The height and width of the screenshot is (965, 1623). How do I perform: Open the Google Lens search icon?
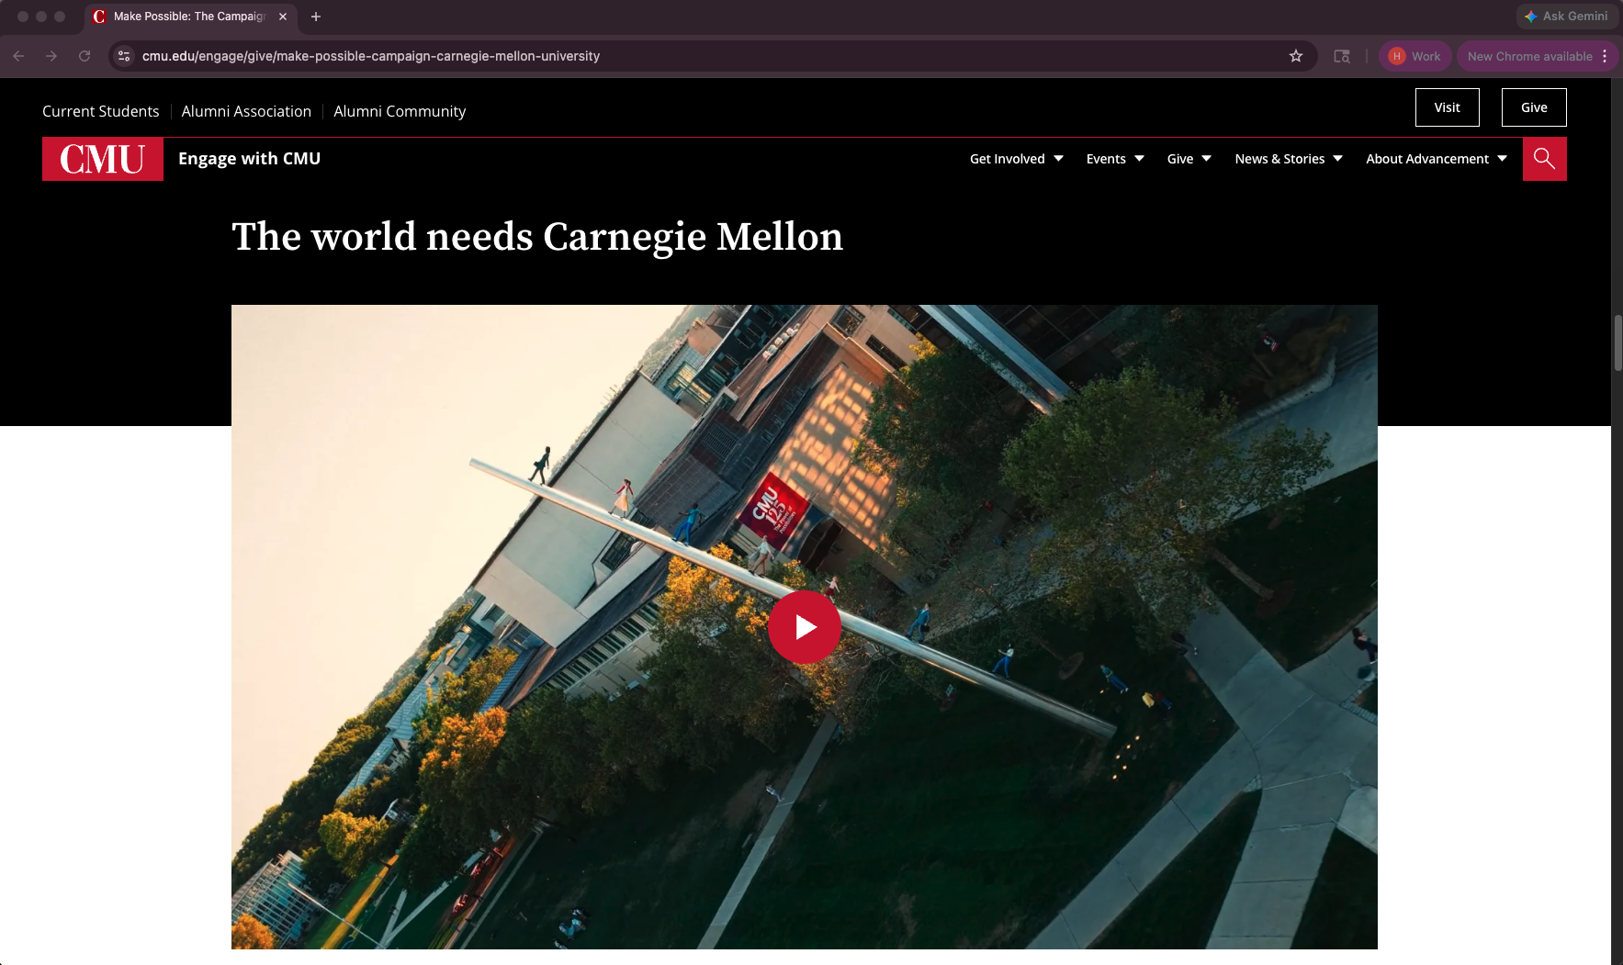point(1342,56)
